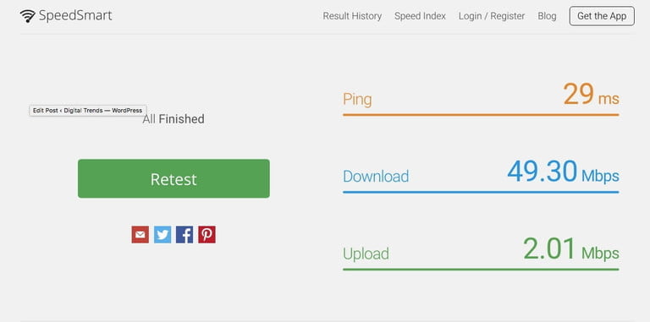Viewport: 650px width, 322px height.
Task: Click the Upload result label
Action: coord(366,254)
